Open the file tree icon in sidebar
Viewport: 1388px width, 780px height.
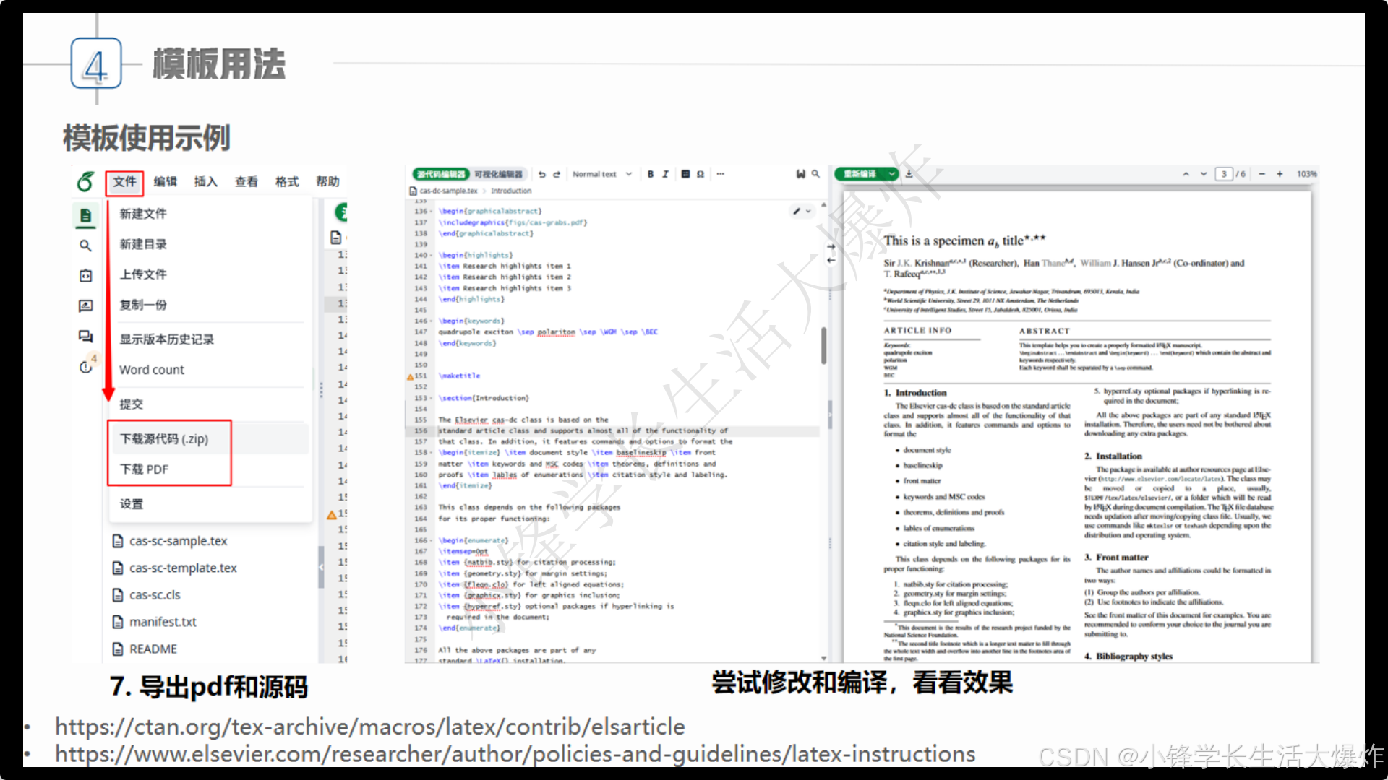(85, 215)
